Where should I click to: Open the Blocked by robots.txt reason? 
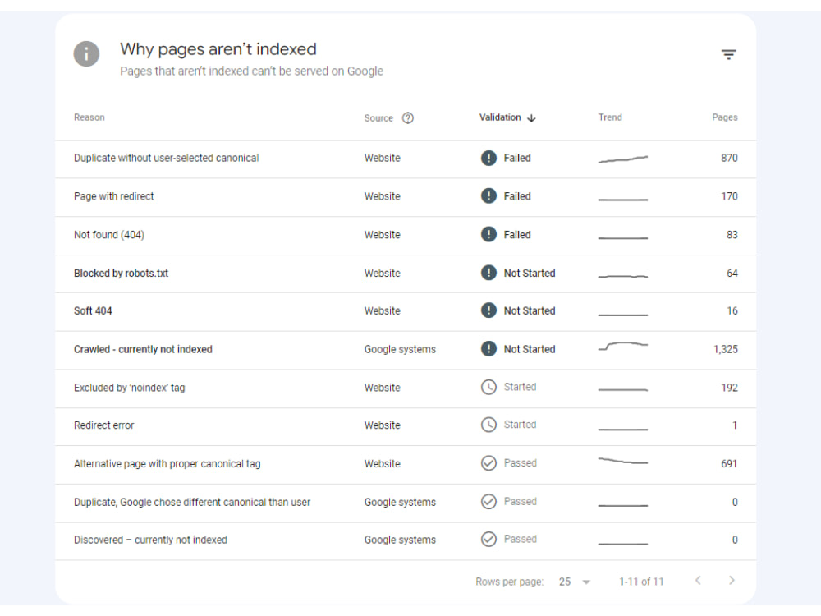tap(121, 273)
